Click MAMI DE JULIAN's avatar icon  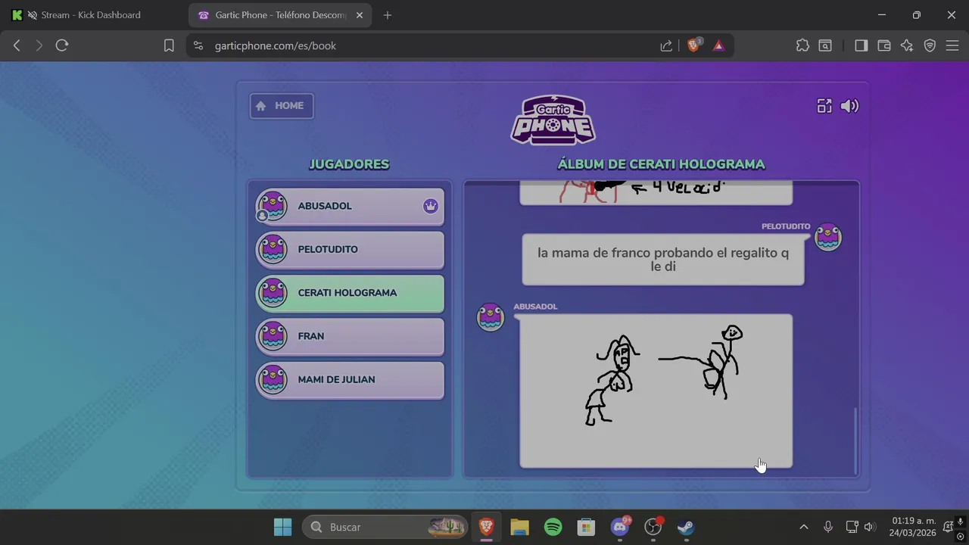pos(272,379)
